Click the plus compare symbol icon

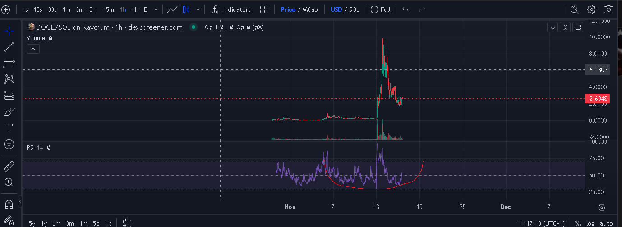(x=6, y=9)
